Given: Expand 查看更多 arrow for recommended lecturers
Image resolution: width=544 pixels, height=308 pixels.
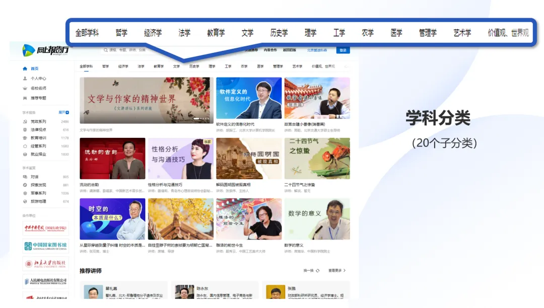Looking at the screenshot, I should pos(344,271).
